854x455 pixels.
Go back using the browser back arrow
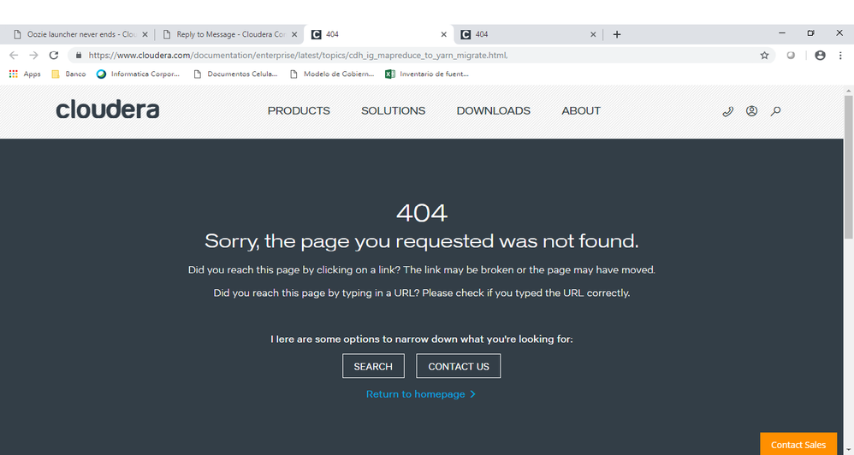14,55
